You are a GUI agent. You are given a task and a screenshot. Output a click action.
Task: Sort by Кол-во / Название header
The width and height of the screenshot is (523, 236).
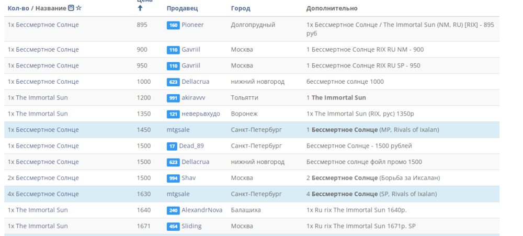pyautogui.click(x=37, y=8)
